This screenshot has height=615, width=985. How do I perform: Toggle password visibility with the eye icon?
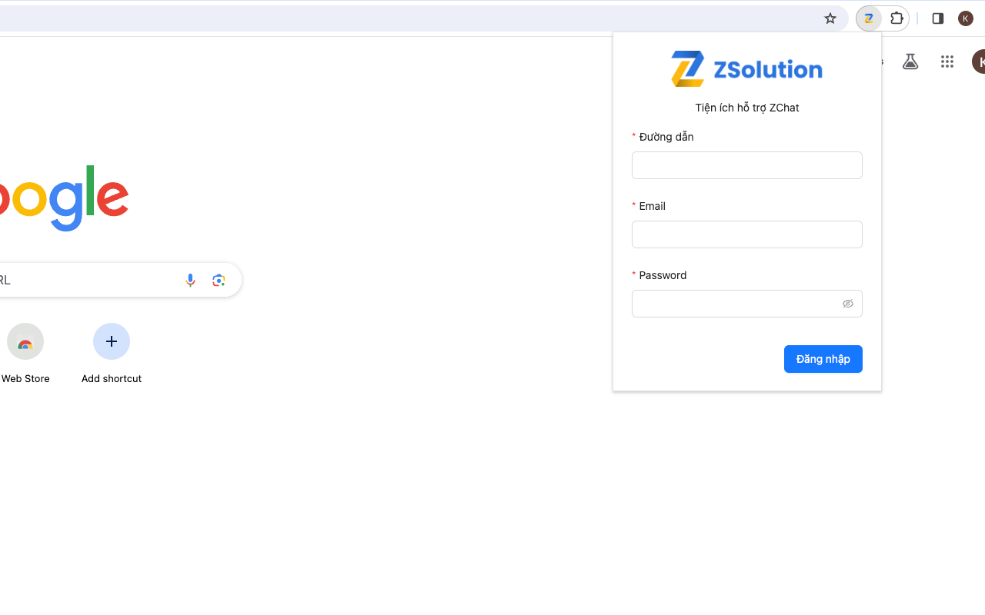coord(848,304)
